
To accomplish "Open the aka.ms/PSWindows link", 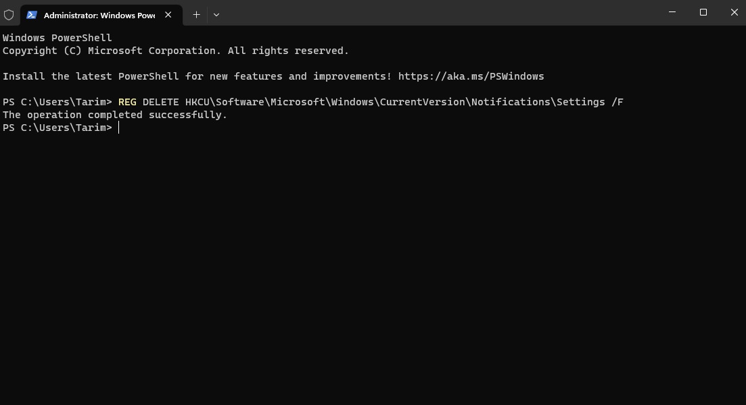I will [471, 76].
